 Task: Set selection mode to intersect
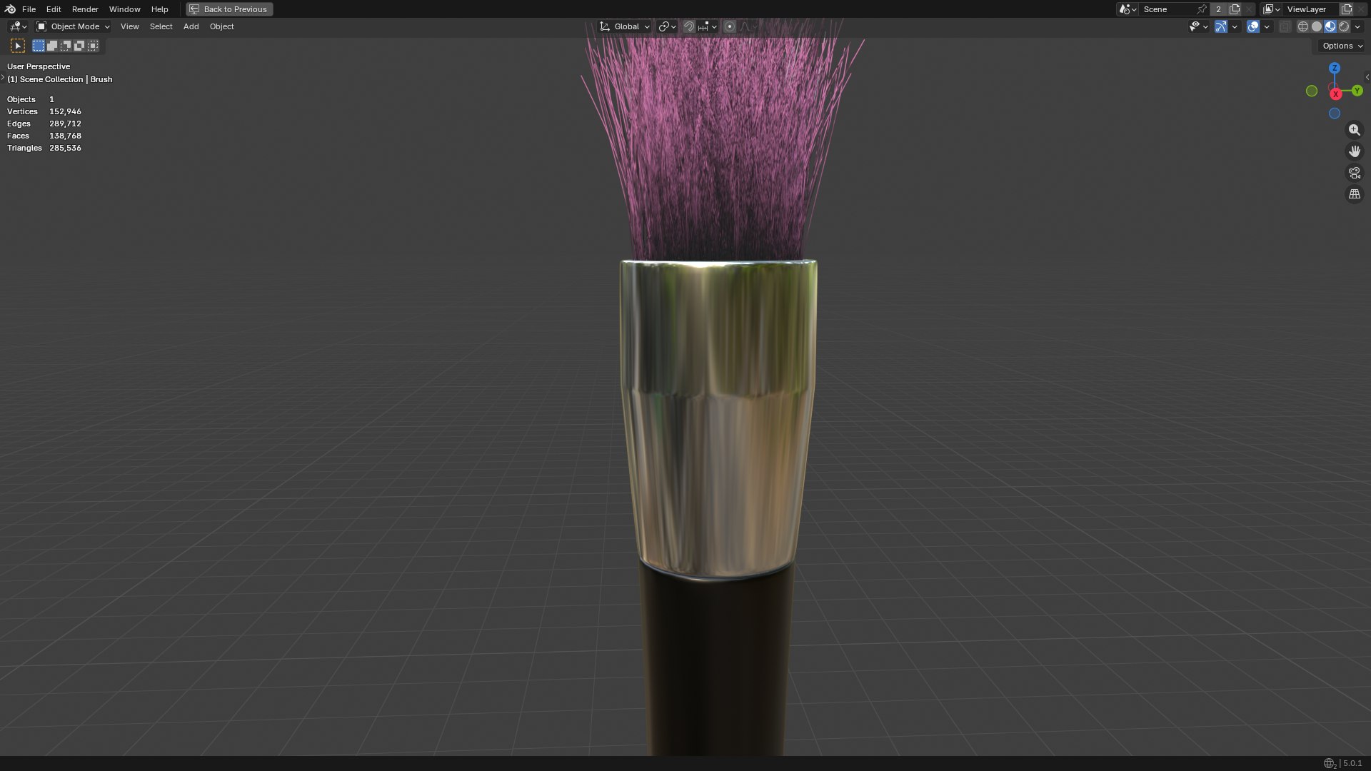[x=93, y=46]
